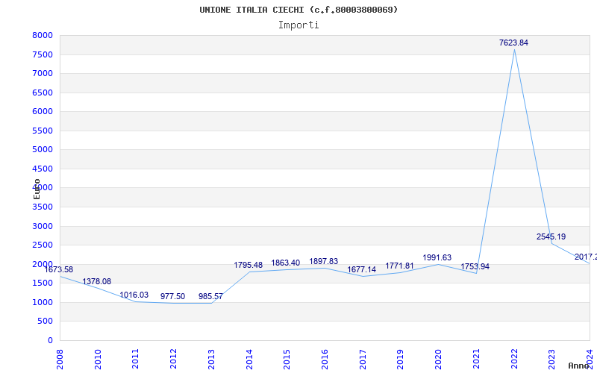Click the x-axis year 2017
The image size is (597, 373).
pos(363,359)
